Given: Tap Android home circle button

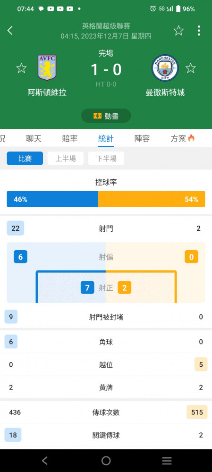Looking at the screenshot, I should (x=106, y=461).
